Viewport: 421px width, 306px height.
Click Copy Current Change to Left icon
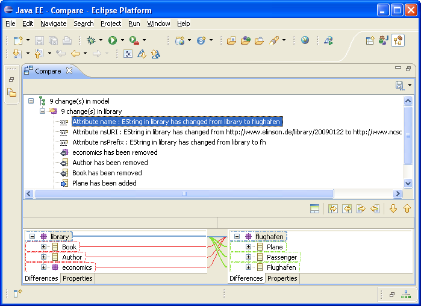(375, 208)
